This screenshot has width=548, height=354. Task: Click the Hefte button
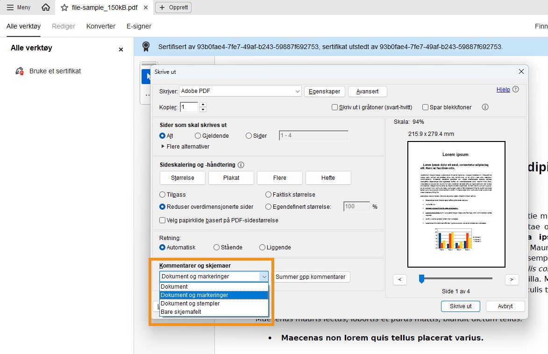(328, 178)
